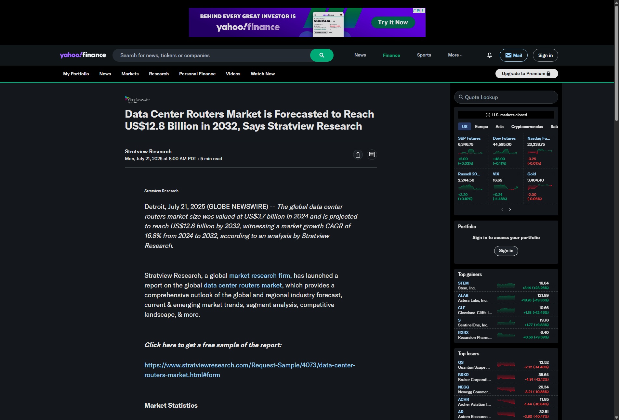Open the Videos menu
The width and height of the screenshot is (619, 420).
pos(233,74)
